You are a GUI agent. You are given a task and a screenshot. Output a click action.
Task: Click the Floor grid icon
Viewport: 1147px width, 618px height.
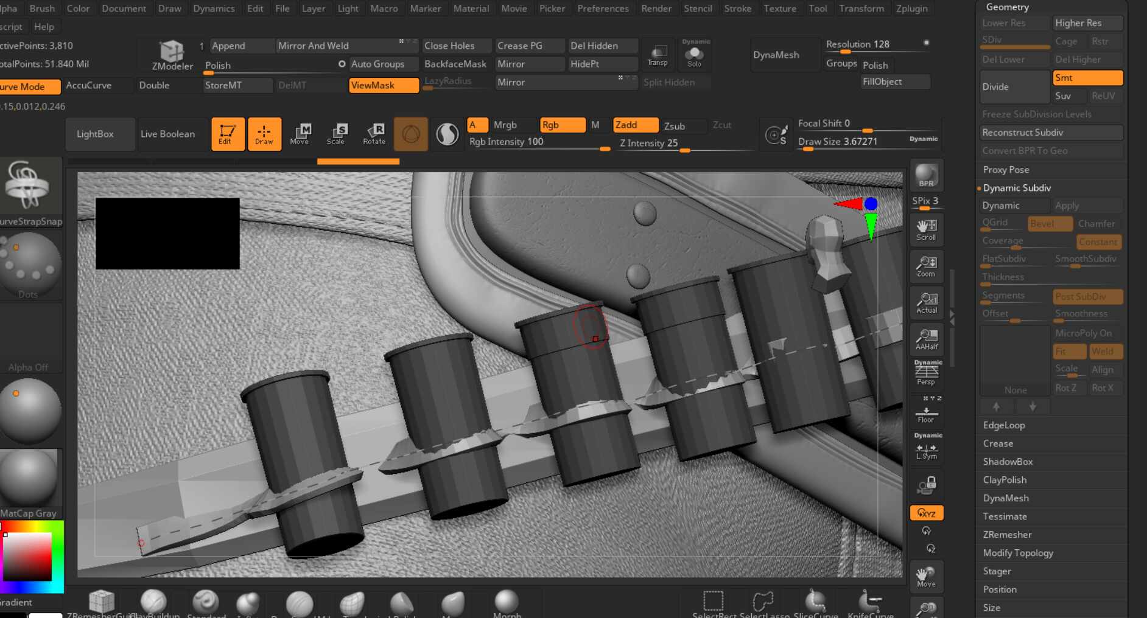coord(926,414)
